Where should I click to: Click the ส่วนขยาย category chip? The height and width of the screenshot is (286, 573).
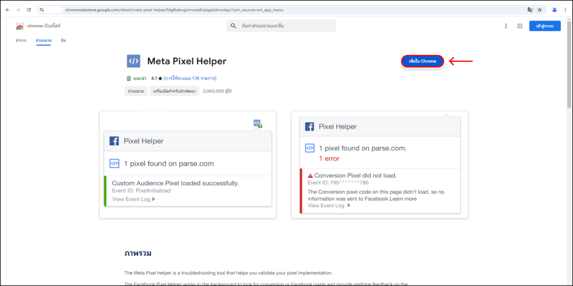coord(136,91)
